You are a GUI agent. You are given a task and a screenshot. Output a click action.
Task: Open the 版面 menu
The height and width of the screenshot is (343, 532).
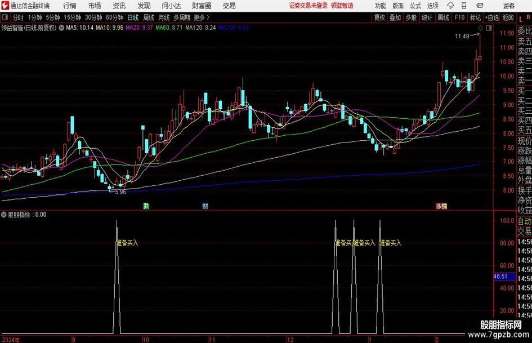(x=398, y=6)
